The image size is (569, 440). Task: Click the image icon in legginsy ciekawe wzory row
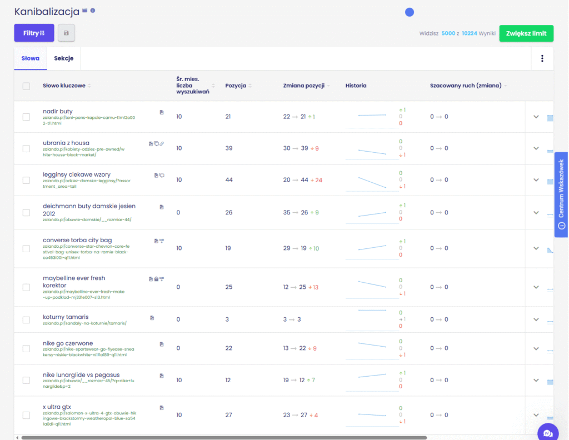click(x=156, y=175)
